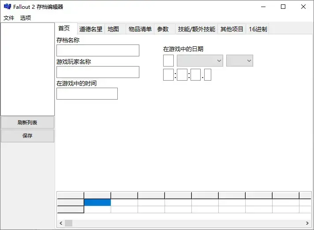Viewport: 314px width, 230px height.
Task: Expand the month dropdown in game date
Action: pos(200,61)
